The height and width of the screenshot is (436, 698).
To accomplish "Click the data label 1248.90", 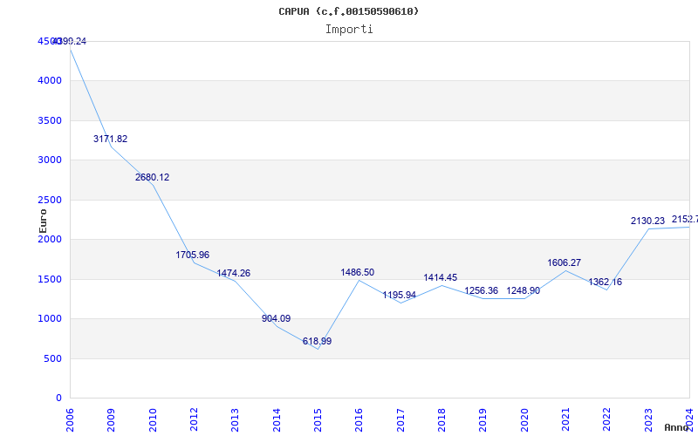I will 523,290.
